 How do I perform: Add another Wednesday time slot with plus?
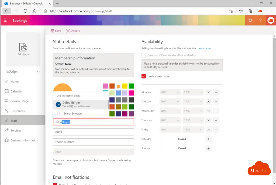click(216, 111)
